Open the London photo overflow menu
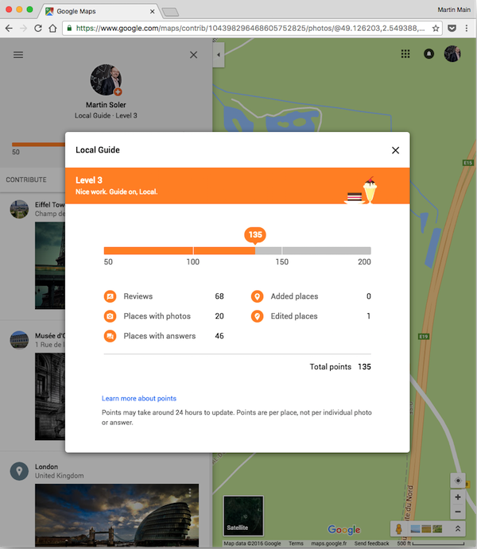This screenshot has height=549, width=477. click(190, 492)
